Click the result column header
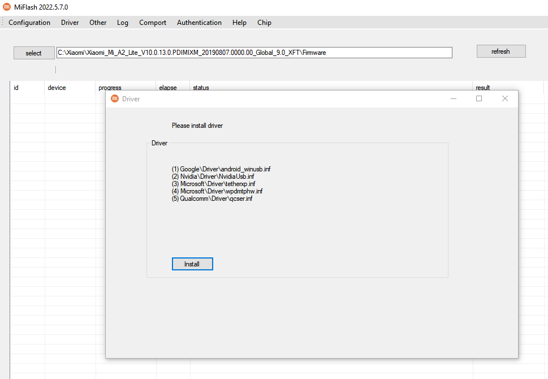Screen dimensions: 548x379 click(483, 88)
